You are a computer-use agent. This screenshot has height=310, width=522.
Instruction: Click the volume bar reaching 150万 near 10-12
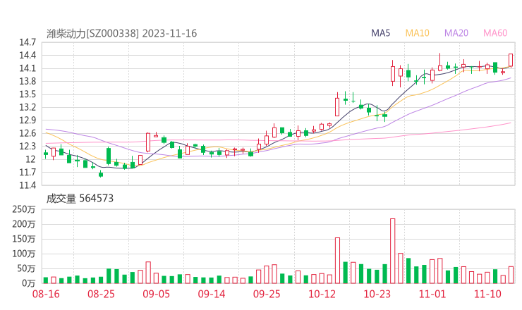(x=337, y=261)
